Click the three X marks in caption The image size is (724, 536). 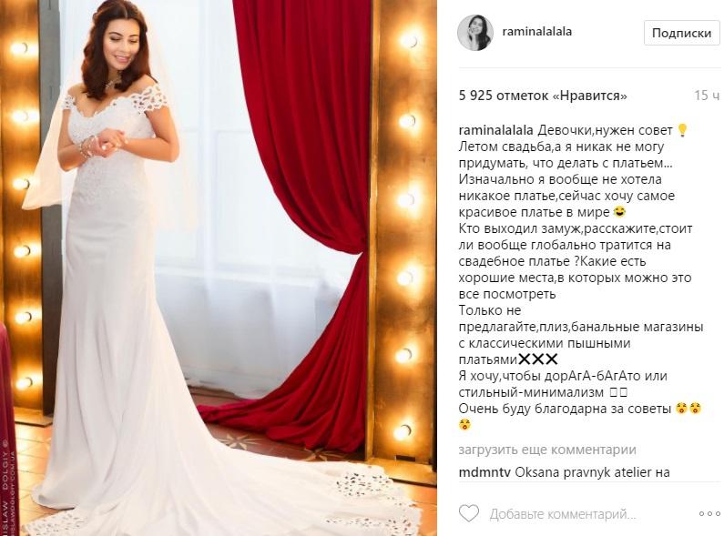tap(538, 359)
